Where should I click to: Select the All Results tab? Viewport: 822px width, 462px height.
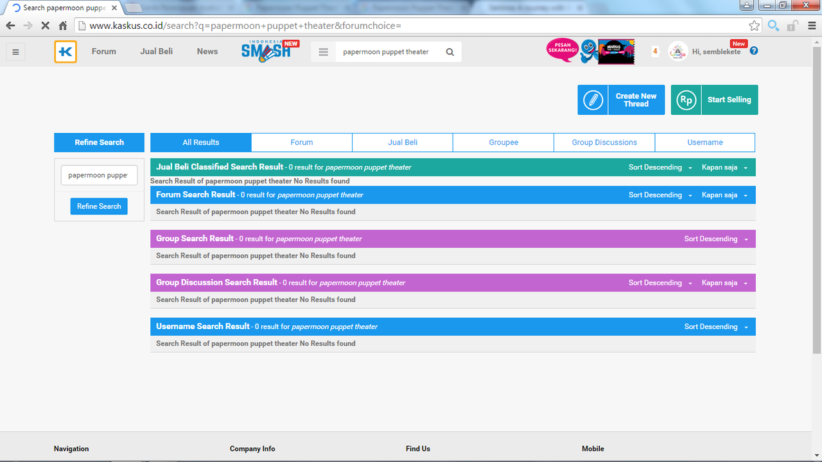tap(201, 142)
